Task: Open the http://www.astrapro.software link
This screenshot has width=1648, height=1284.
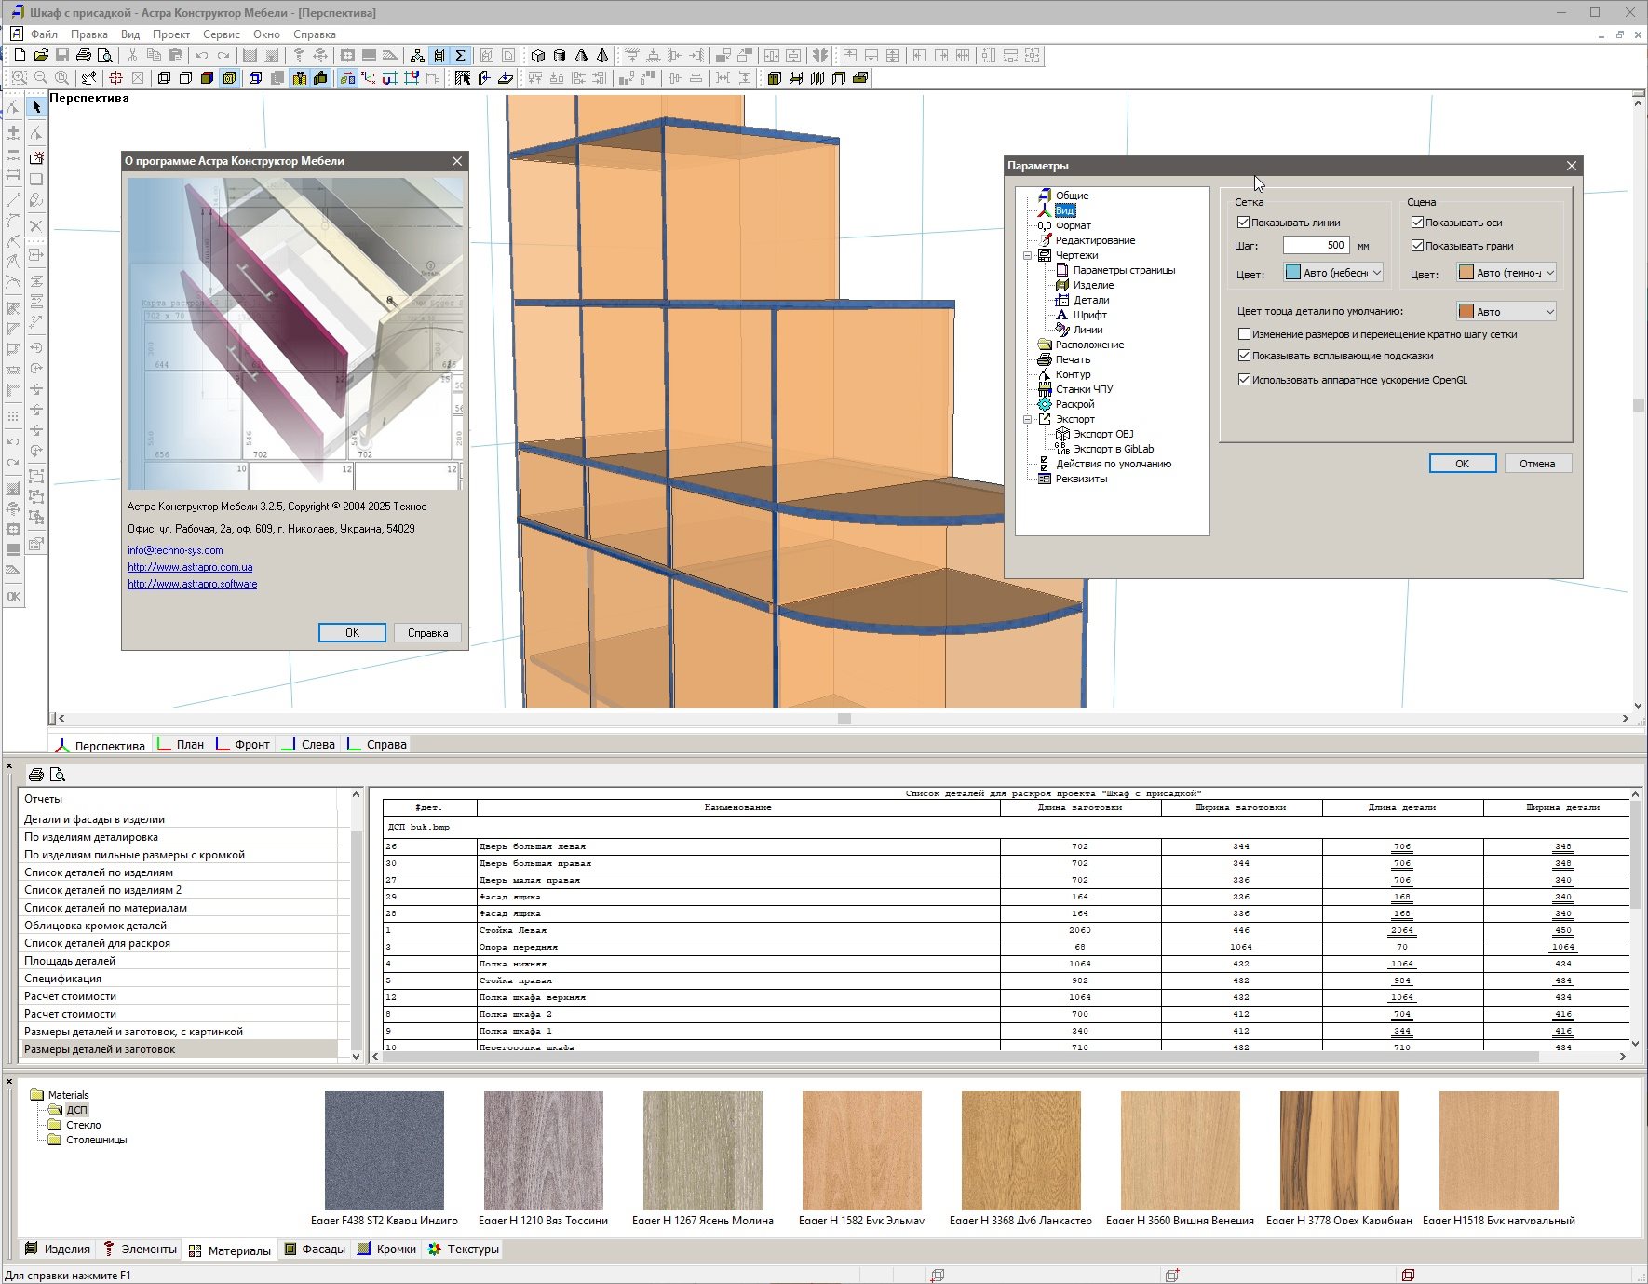Action: pos(192,585)
